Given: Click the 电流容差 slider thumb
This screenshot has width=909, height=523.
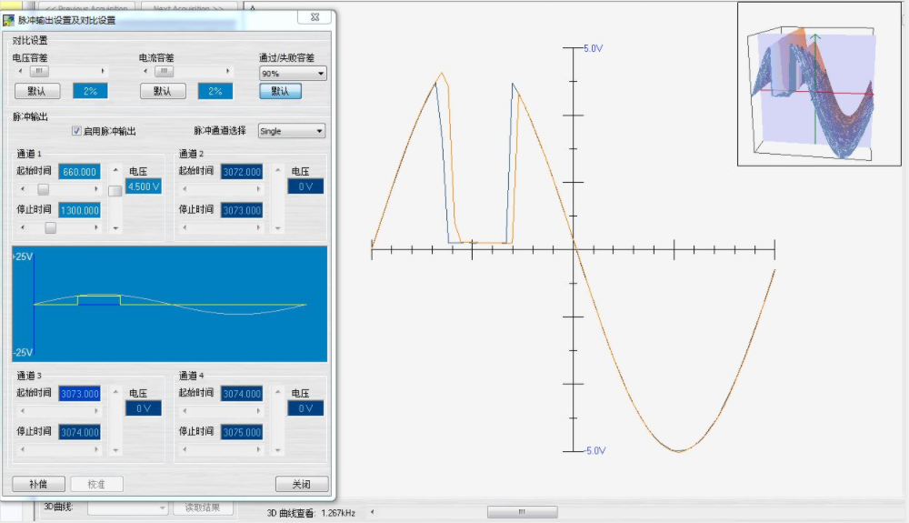Looking at the screenshot, I should tap(164, 71).
